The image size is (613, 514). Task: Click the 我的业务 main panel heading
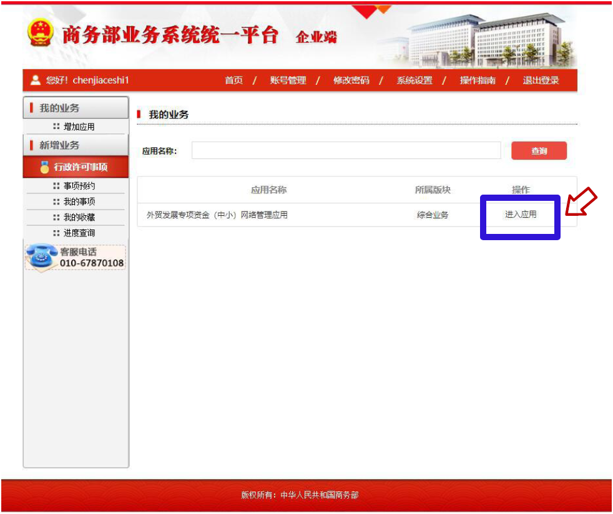click(169, 114)
